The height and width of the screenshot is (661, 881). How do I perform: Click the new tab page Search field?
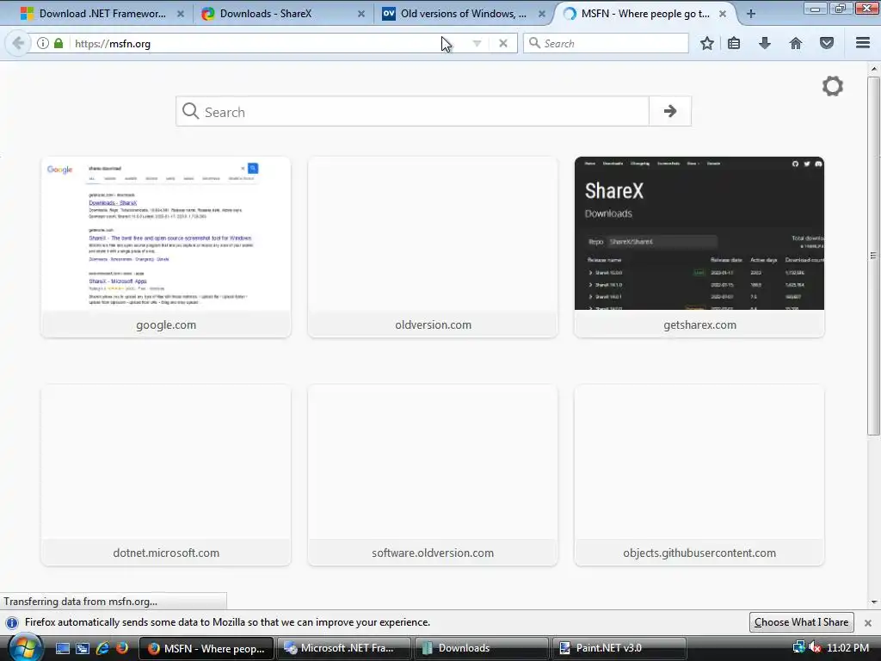coord(412,111)
